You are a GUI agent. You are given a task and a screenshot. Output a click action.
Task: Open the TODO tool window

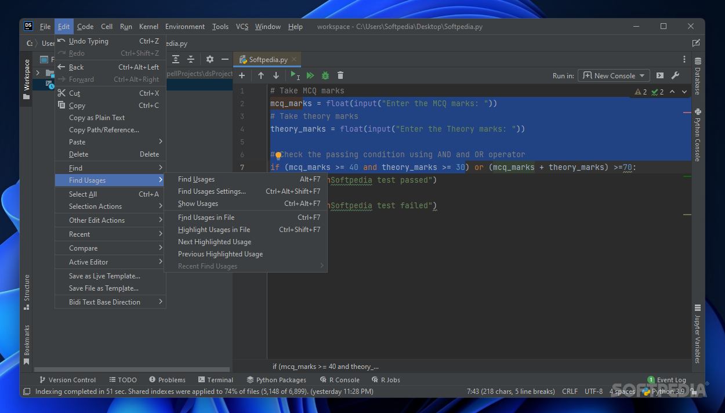click(x=122, y=380)
